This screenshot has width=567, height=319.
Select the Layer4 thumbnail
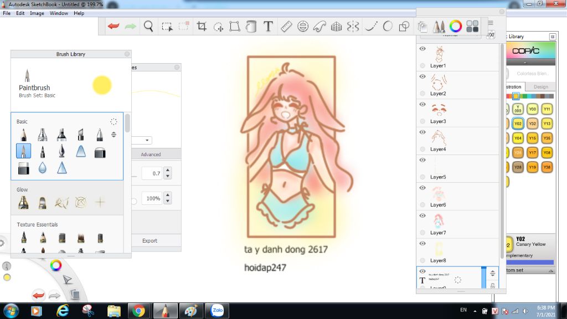coord(438,138)
